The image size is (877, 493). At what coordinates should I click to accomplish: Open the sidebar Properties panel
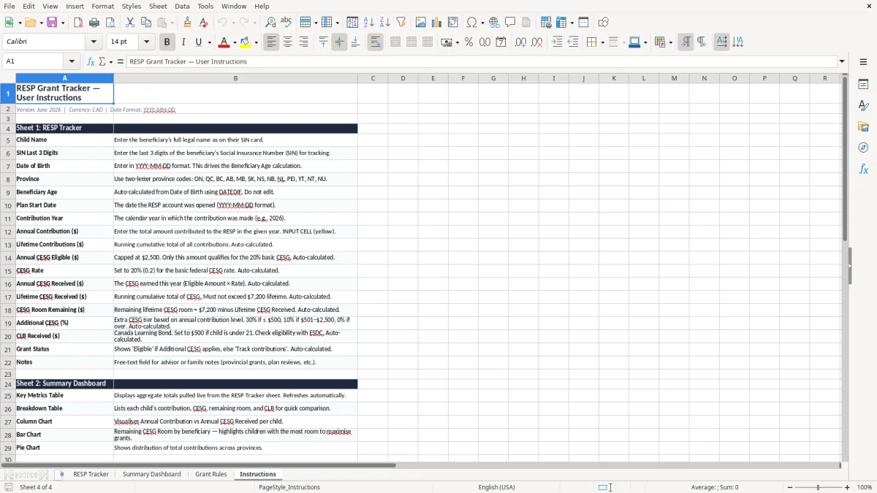(x=863, y=85)
